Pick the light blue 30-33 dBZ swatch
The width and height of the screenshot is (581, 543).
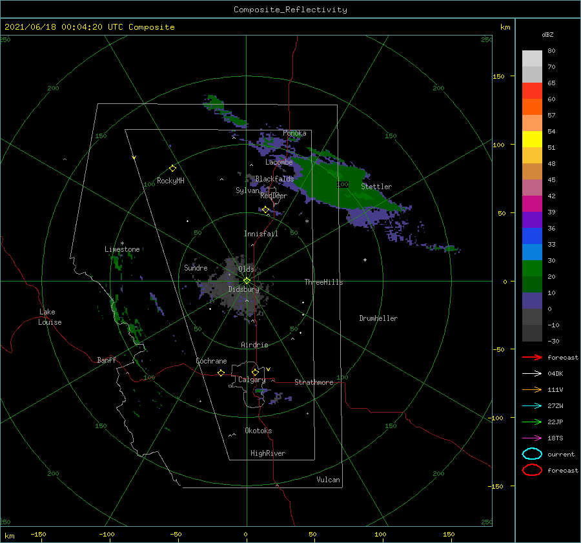point(532,252)
